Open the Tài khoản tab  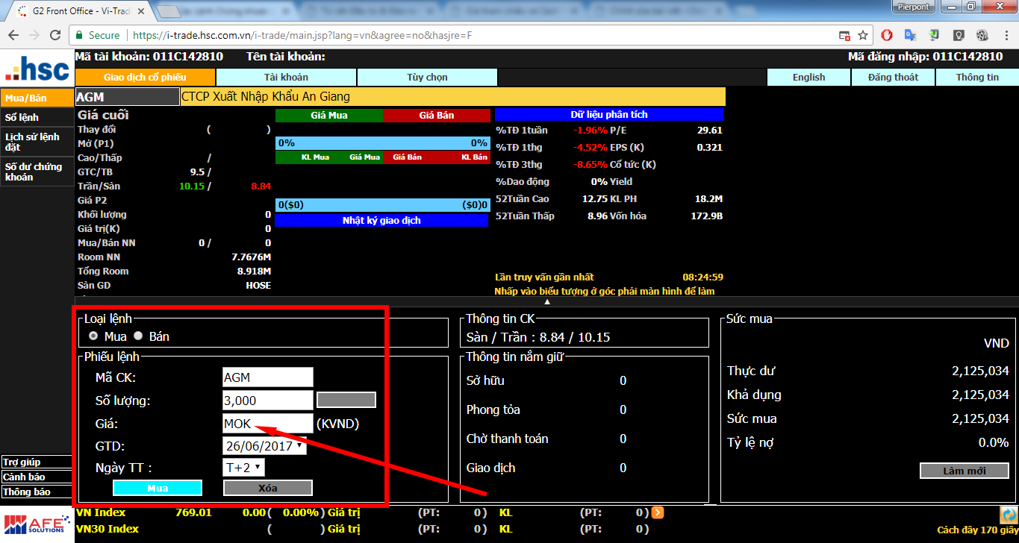(286, 77)
